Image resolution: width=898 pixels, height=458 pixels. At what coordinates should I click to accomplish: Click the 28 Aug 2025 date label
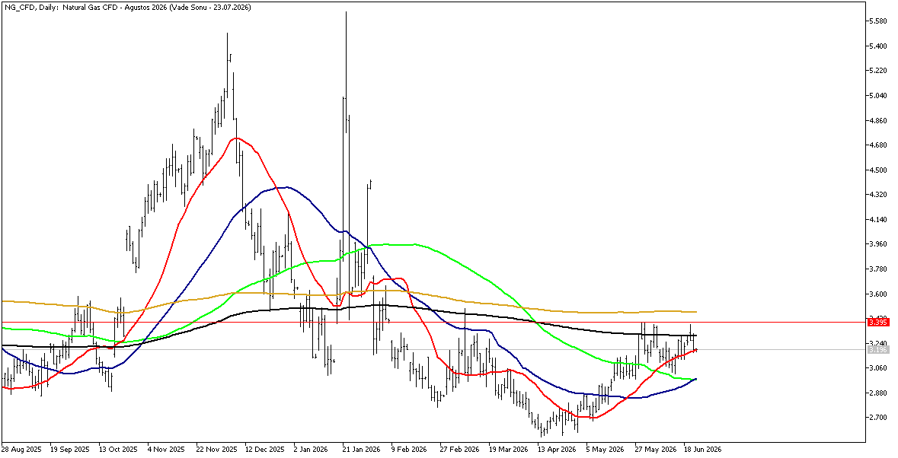tap(21, 450)
